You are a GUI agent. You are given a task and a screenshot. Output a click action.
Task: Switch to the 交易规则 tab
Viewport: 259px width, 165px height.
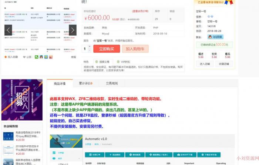[x=112, y=84]
